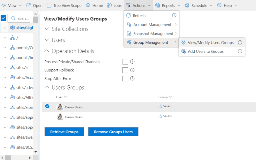Open the Jobs page icon
This screenshot has width=256, height=160.
(x=109, y=5)
